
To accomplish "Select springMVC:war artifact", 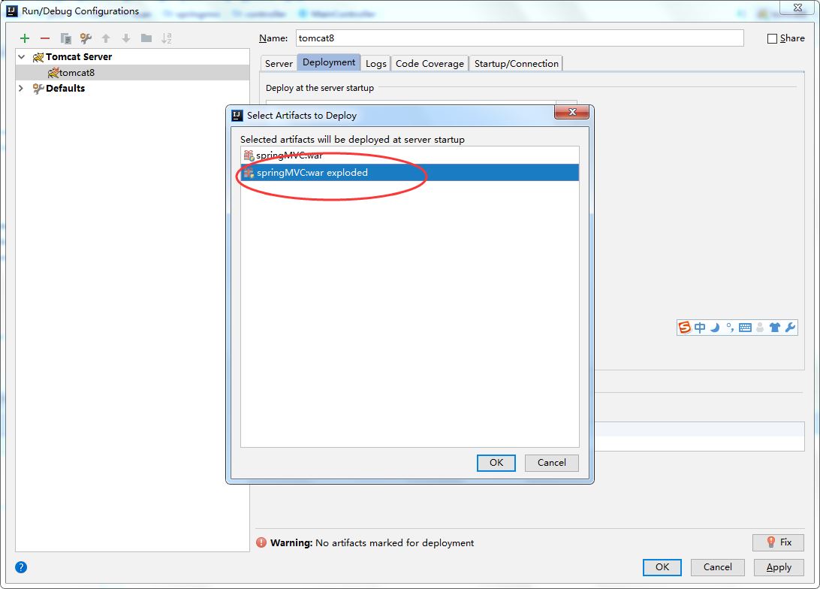I will 410,156.
